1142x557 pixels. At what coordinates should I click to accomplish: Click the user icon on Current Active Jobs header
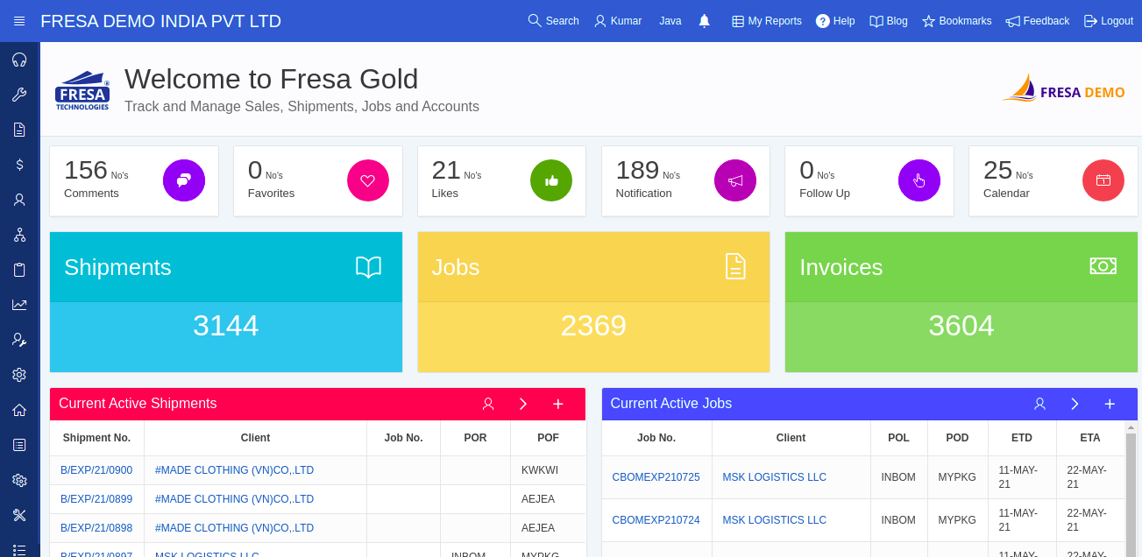(x=1039, y=404)
